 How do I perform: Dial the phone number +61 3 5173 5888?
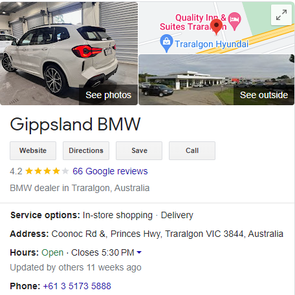[77, 286]
